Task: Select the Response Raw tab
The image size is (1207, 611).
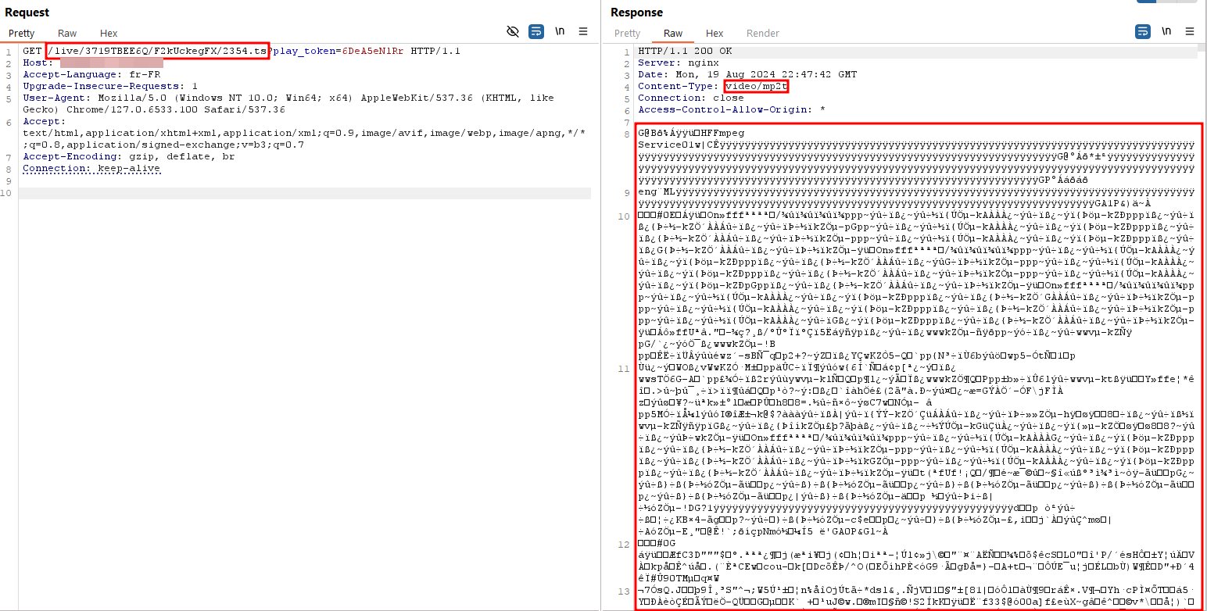Action: 673,34
